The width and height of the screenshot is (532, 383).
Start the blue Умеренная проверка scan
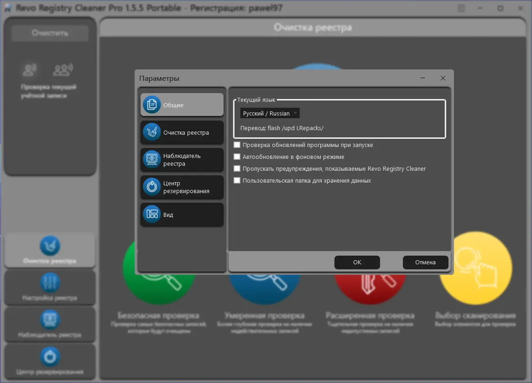(265, 289)
